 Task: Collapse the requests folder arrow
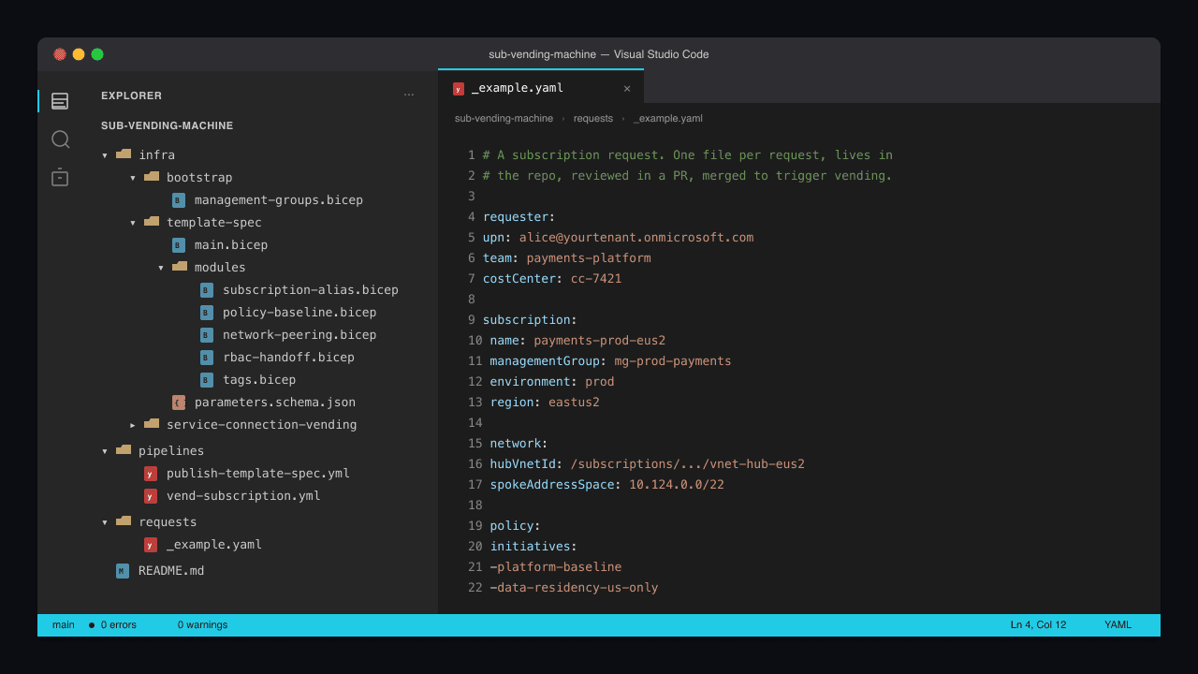click(105, 522)
